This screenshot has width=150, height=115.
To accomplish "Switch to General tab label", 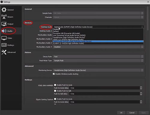I will 10,10.
